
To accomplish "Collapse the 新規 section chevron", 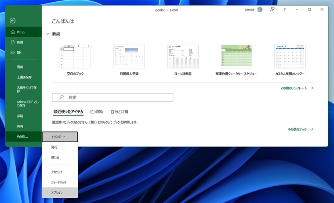I will (48, 34).
